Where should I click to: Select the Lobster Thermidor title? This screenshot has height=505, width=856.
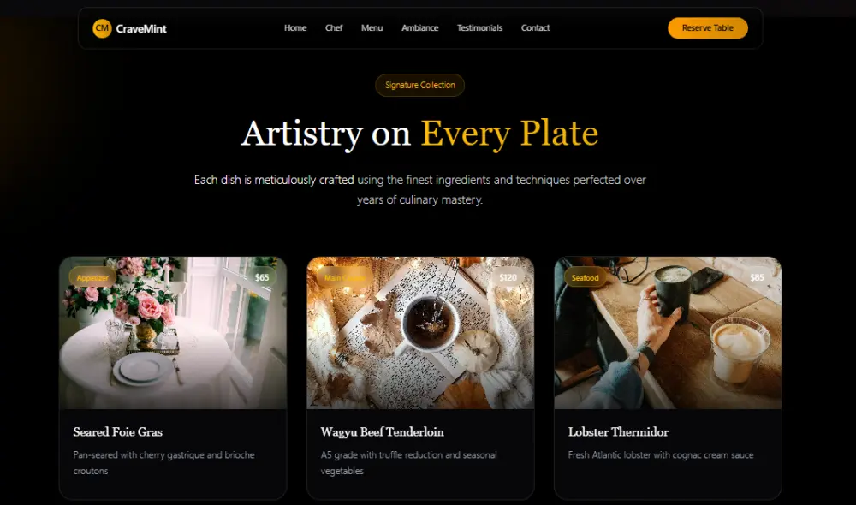pyautogui.click(x=618, y=432)
